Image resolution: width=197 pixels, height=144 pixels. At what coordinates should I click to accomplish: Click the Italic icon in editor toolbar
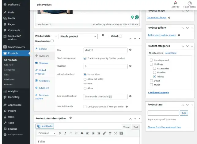65,133
